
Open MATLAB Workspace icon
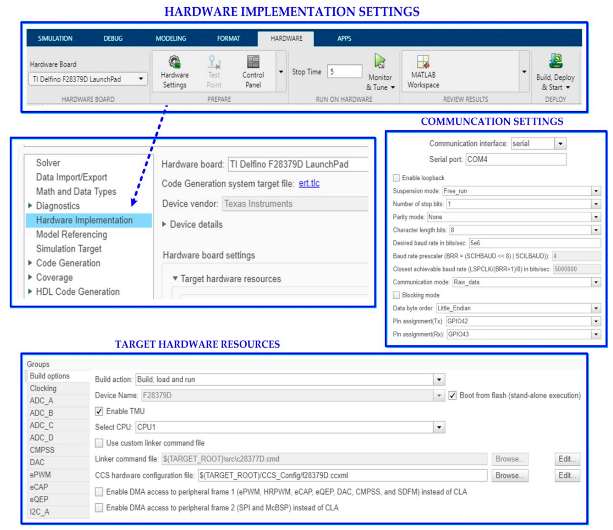[423, 62]
